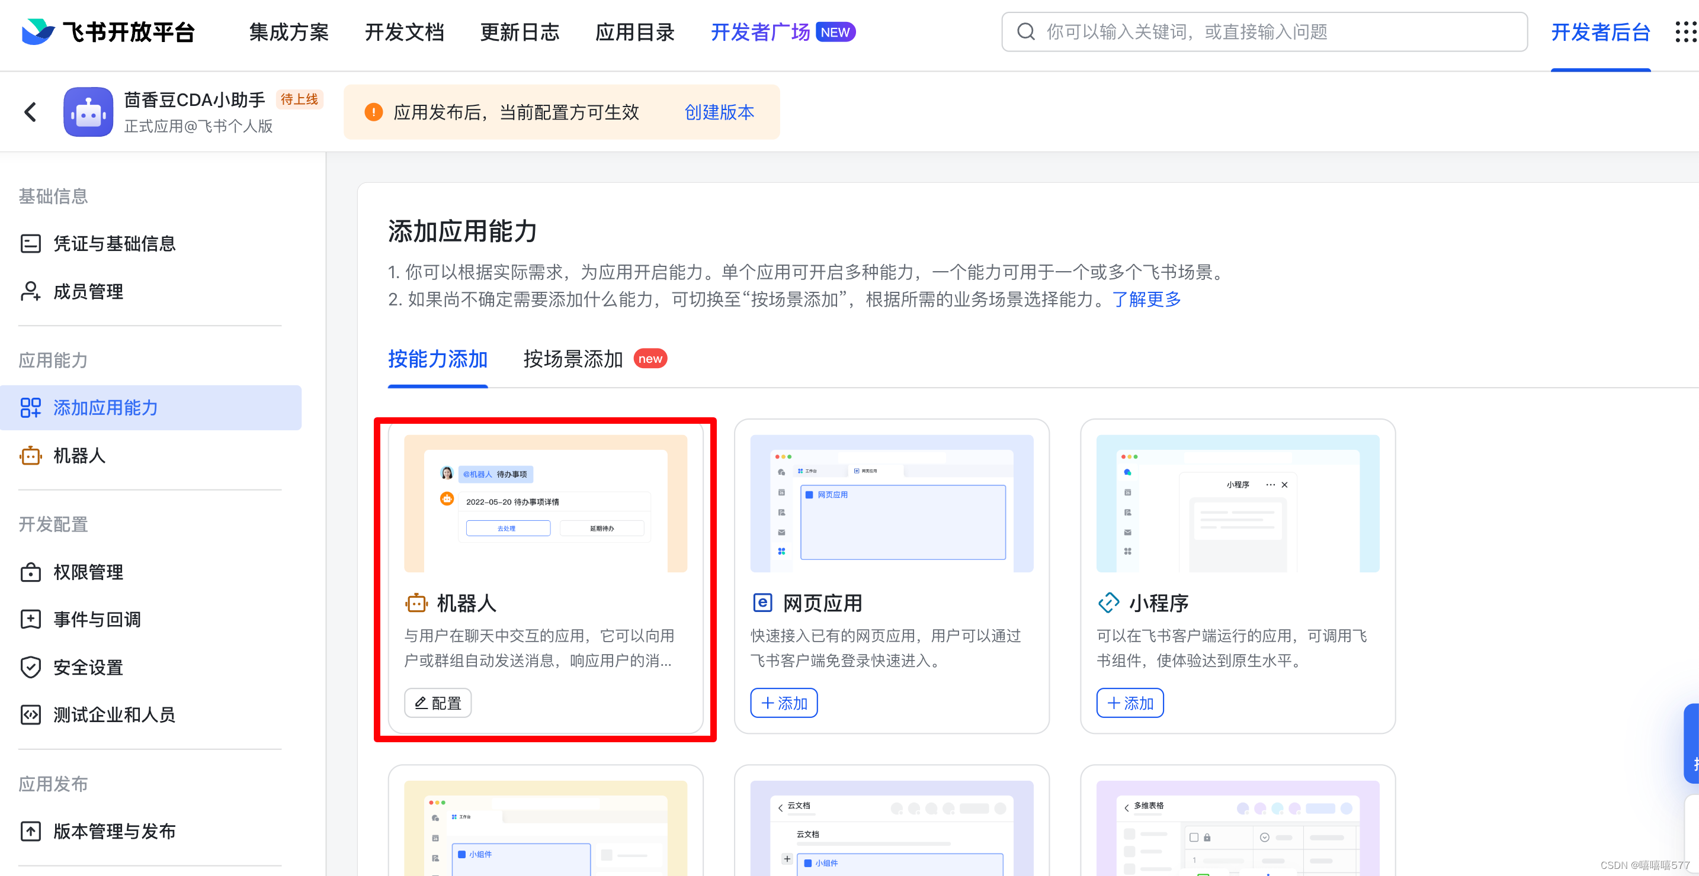
Task: Click 添加 button under 网页应用
Action: (784, 703)
